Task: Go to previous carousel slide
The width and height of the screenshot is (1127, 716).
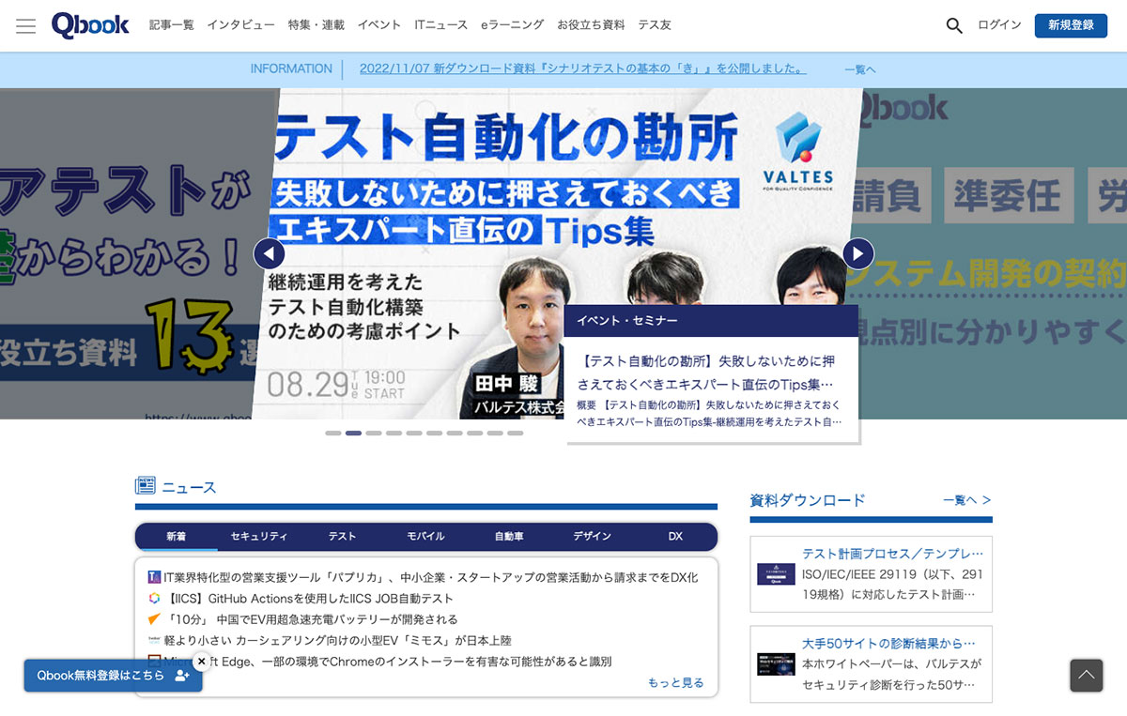Action: tap(270, 253)
